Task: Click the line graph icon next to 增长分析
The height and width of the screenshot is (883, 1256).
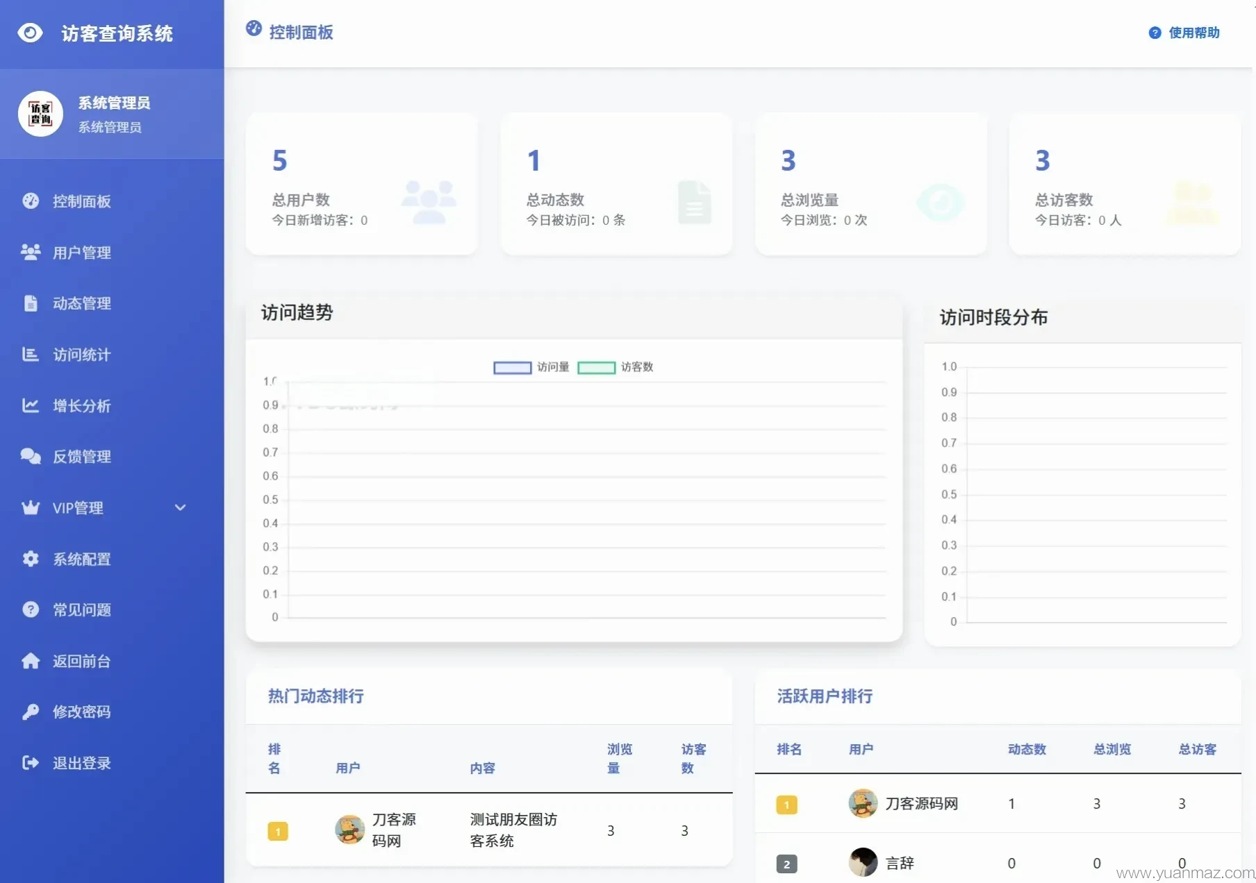Action: [31, 405]
